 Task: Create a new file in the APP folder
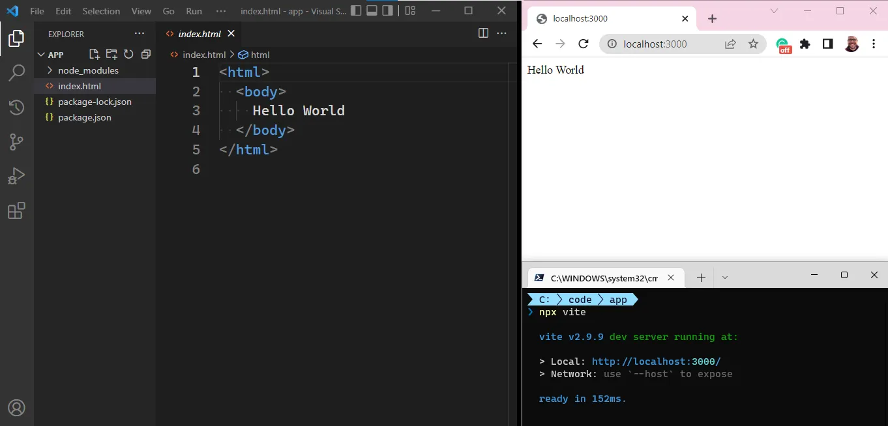(x=95, y=55)
